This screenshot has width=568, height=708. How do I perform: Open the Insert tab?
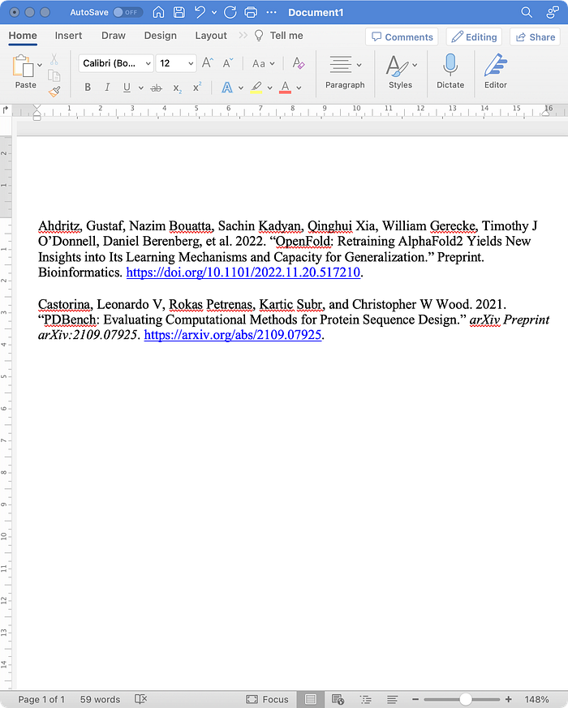(x=68, y=36)
